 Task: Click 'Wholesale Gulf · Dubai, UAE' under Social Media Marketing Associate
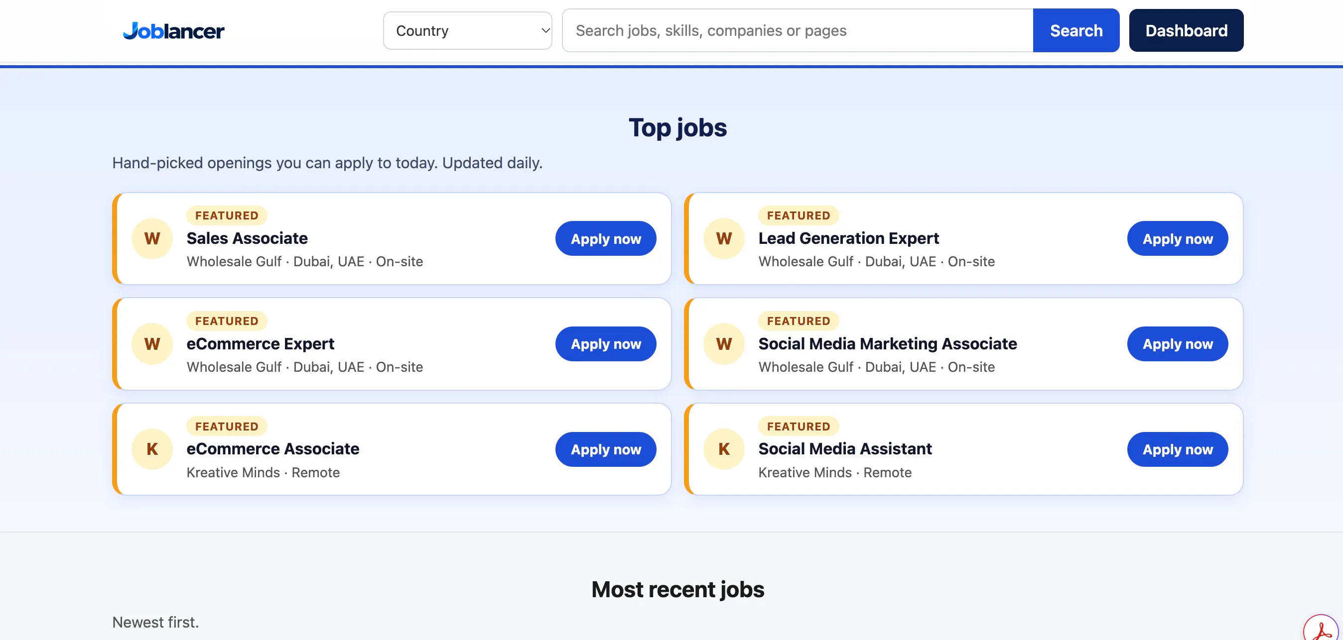[x=847, y=367]
